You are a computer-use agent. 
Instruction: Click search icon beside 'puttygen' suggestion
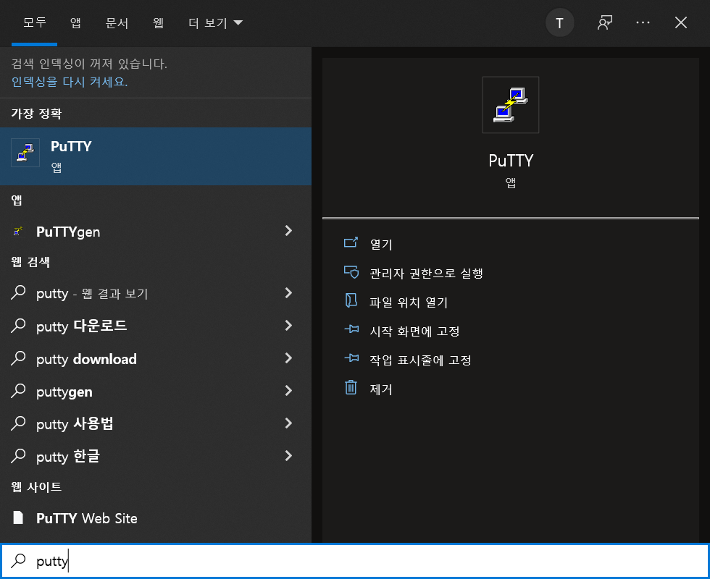click(18, 390)
